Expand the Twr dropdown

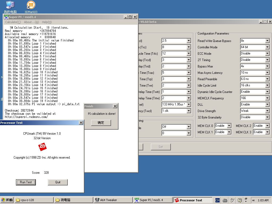(189, 85)
